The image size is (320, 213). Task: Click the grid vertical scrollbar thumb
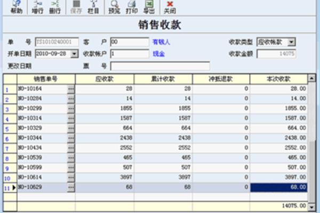(x=312, y=171)
